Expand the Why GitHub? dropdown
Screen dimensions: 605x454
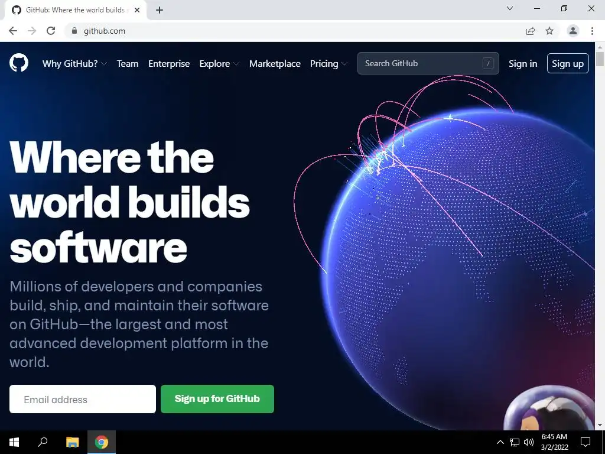[x=74, y=64]
